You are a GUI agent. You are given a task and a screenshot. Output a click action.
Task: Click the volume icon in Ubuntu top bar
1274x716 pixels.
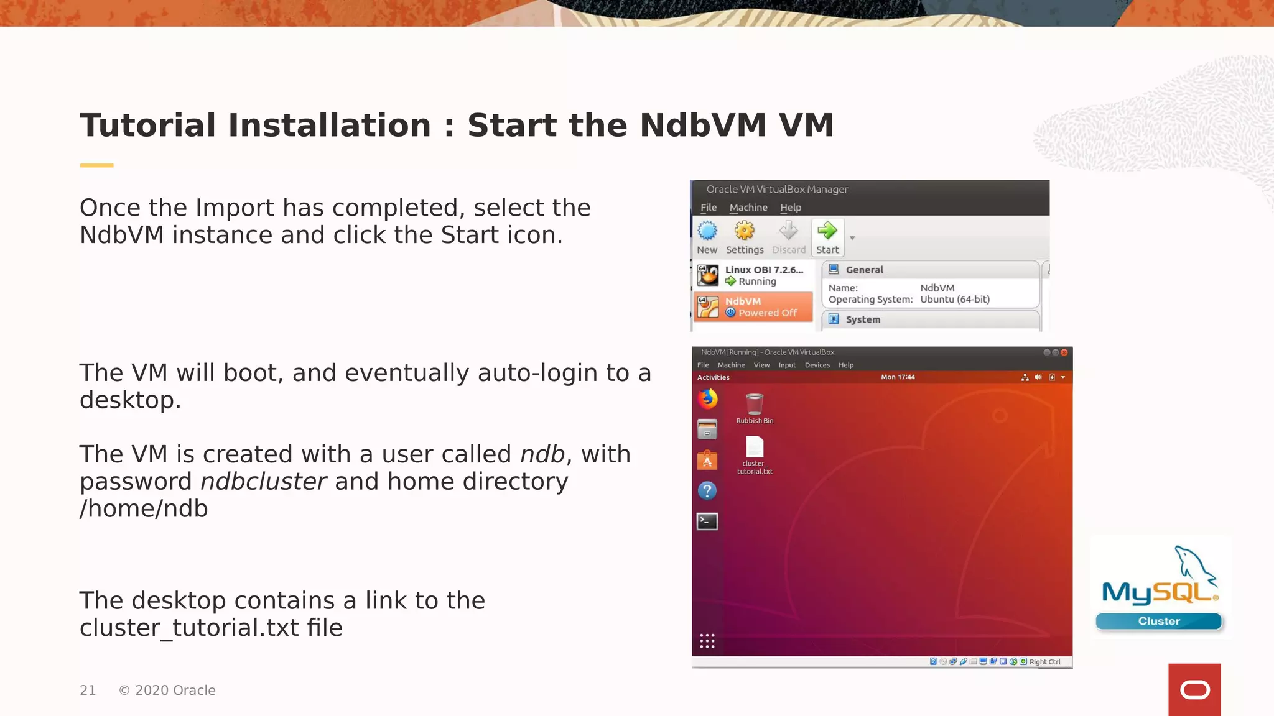(x=1038, y=377)
